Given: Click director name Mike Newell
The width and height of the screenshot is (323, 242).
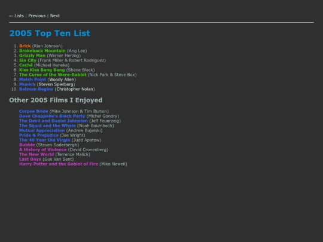Looking at the screenshot, I should click(113, 164).
